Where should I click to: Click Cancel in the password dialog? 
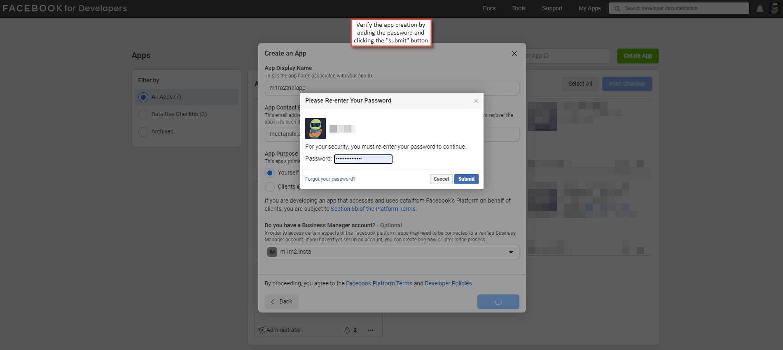click(441, 179)
